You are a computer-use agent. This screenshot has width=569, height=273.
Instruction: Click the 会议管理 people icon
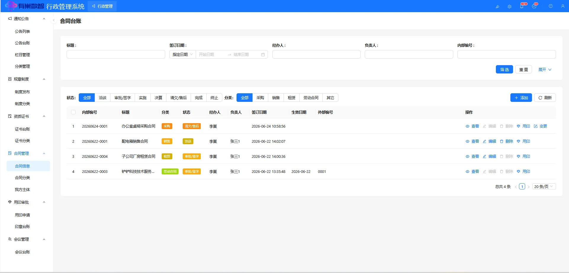click(10, 239)
